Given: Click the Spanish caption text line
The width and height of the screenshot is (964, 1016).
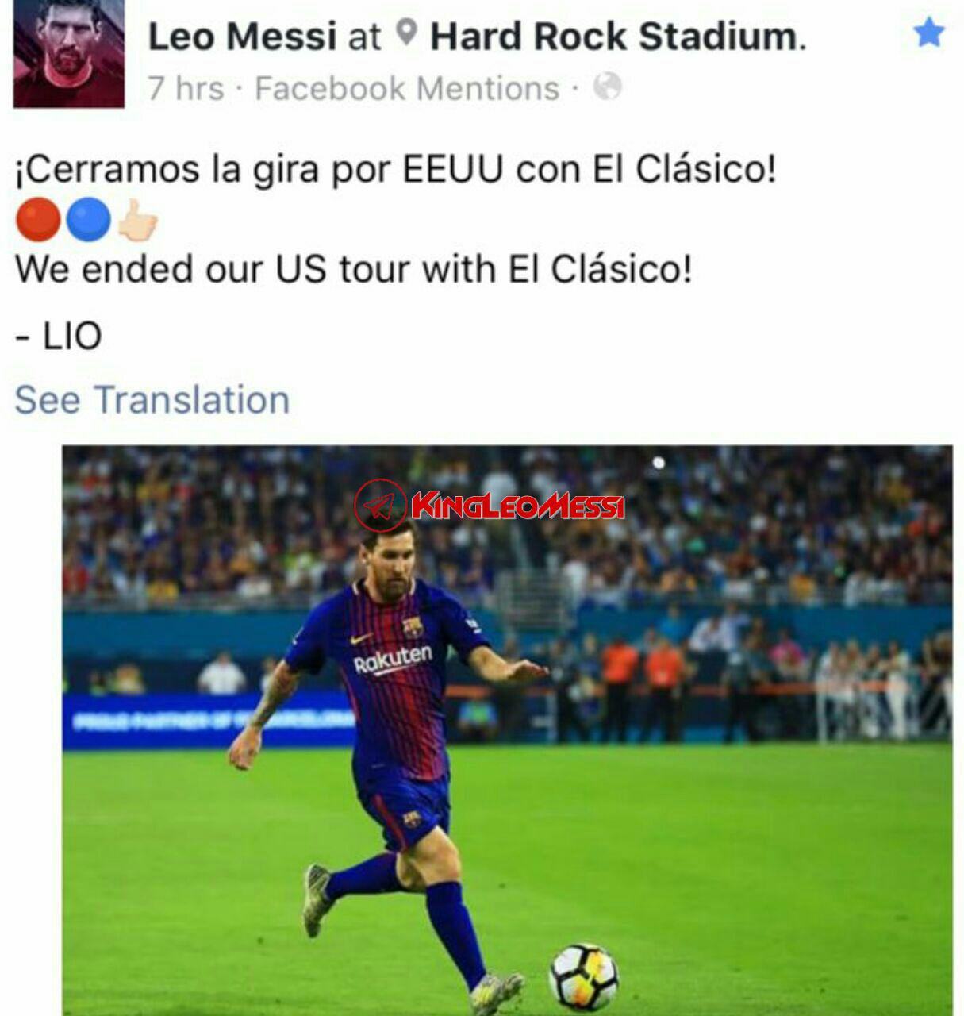Looking at the screenshot, I should click(395, 169).
